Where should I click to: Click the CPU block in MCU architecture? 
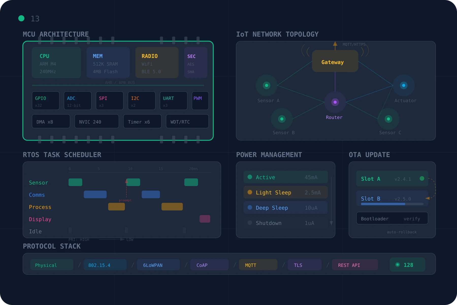(x=56, y=63)
